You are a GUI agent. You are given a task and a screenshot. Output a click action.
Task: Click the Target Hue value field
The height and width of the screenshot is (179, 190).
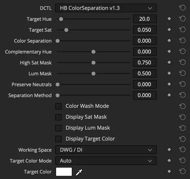click(144, 19)
